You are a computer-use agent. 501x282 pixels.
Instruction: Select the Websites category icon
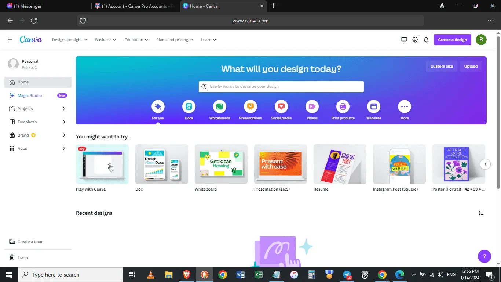coord(374,106)
